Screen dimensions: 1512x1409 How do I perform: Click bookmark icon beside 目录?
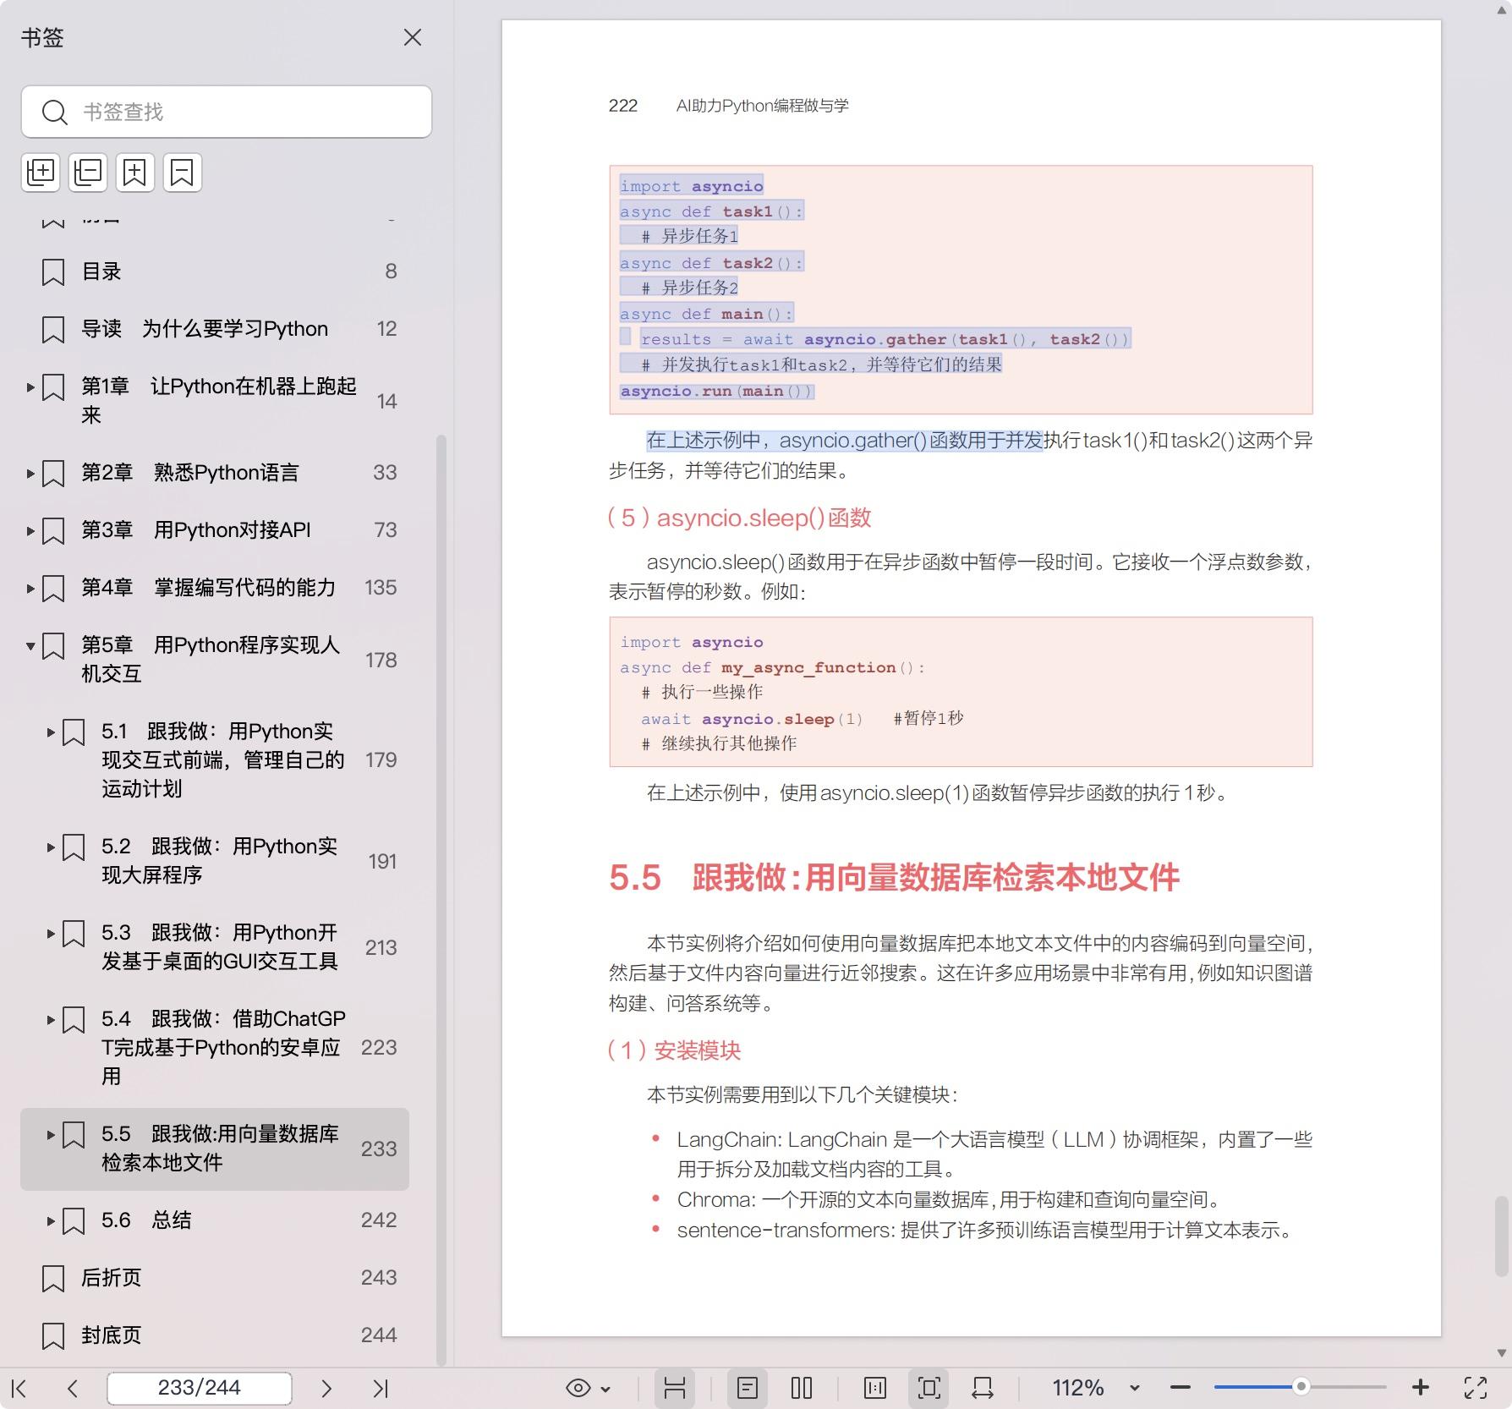(53, 272)
